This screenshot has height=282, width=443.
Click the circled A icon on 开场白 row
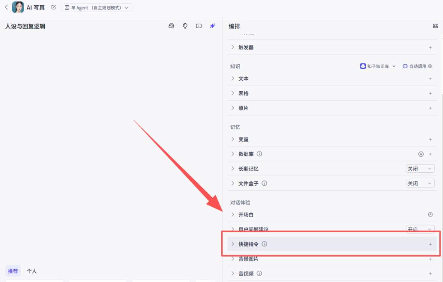tap(430, 214)
